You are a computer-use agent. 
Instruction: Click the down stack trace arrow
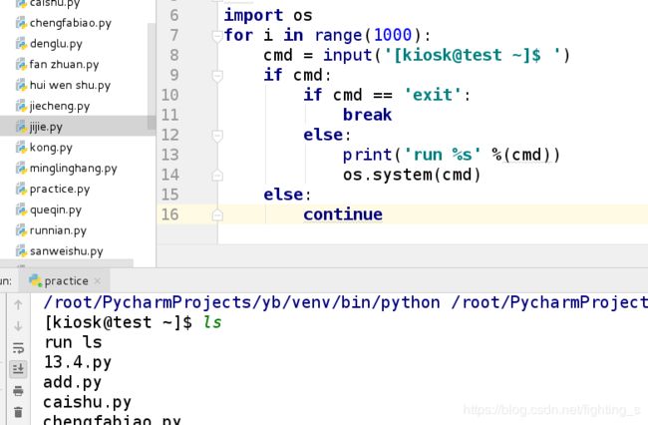click(18, 325)
